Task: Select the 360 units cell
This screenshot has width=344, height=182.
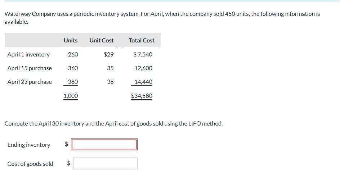Action: [72, 68]
